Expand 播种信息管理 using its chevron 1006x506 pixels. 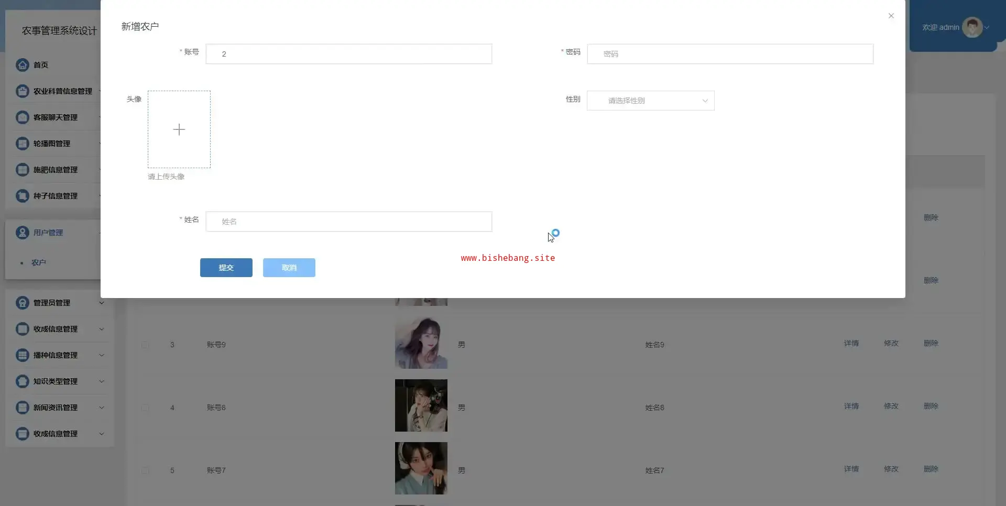102,355
